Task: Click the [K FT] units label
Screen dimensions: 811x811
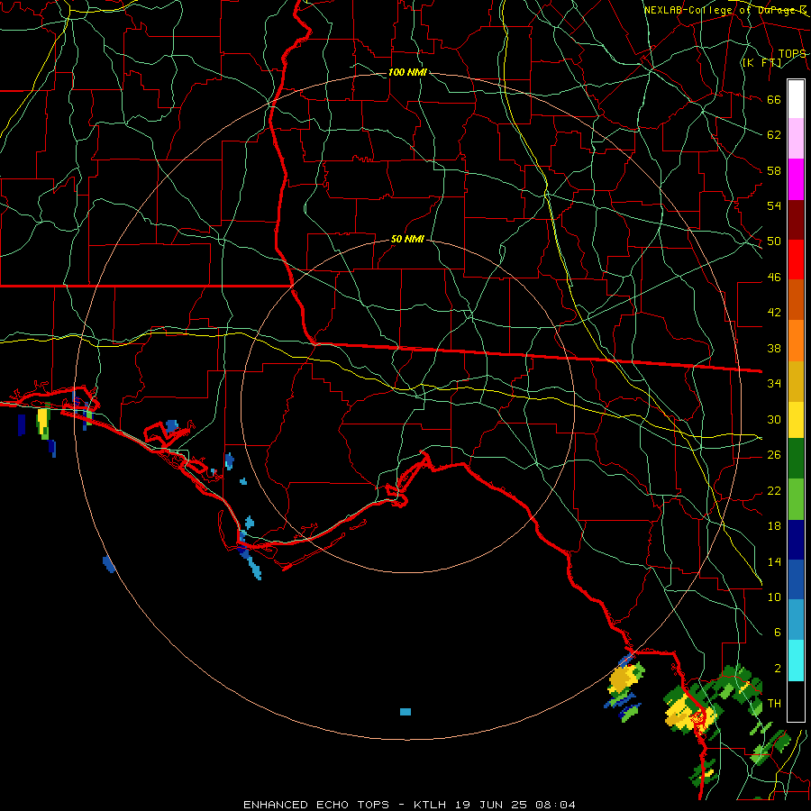Action: 761,62
